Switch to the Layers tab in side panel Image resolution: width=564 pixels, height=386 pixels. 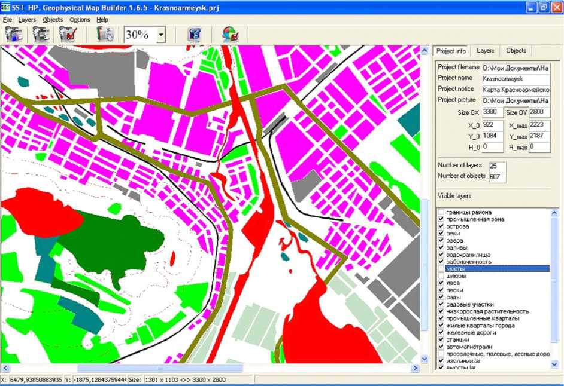tap(486, 51)
